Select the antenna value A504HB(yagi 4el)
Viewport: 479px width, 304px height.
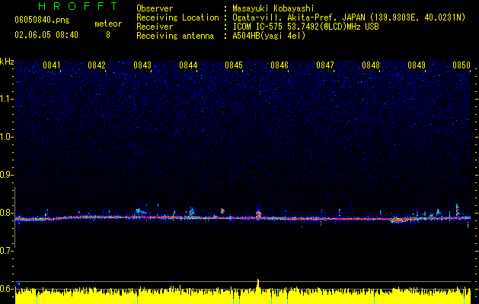click(269, 36)
